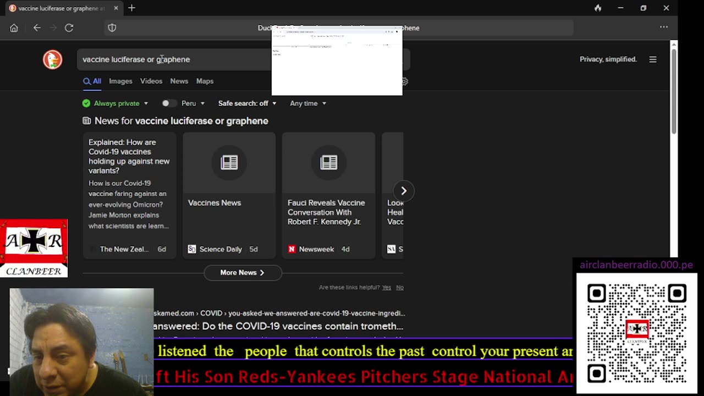Screen dimensions: 704x396
Task: Click the Privacy, simplified. text
Action: (608, 59)
